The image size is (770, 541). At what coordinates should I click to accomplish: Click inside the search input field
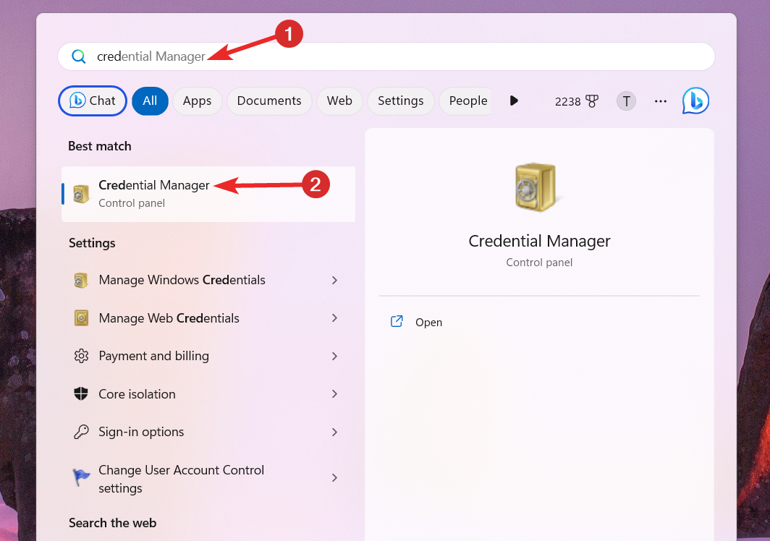[362, 56]
